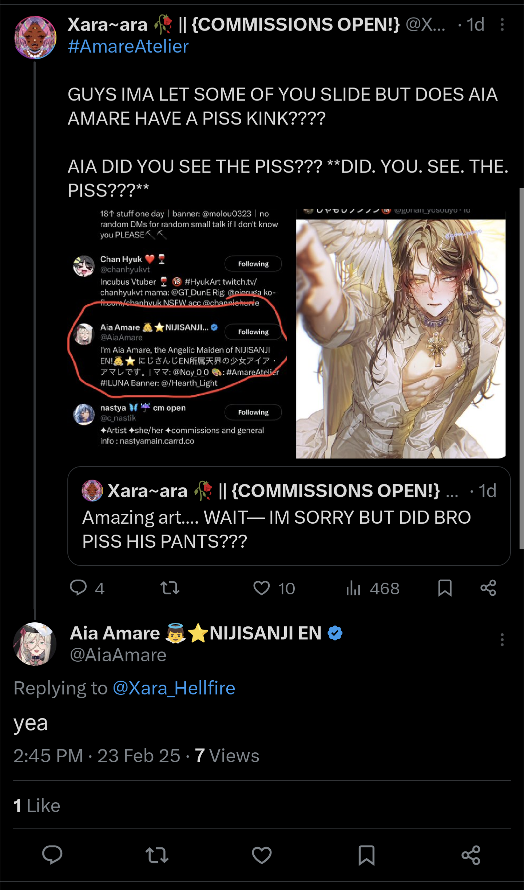Share Xara~ara's original tweet
The height and width of the screenshot is (890, 524).
pos(488,588)
